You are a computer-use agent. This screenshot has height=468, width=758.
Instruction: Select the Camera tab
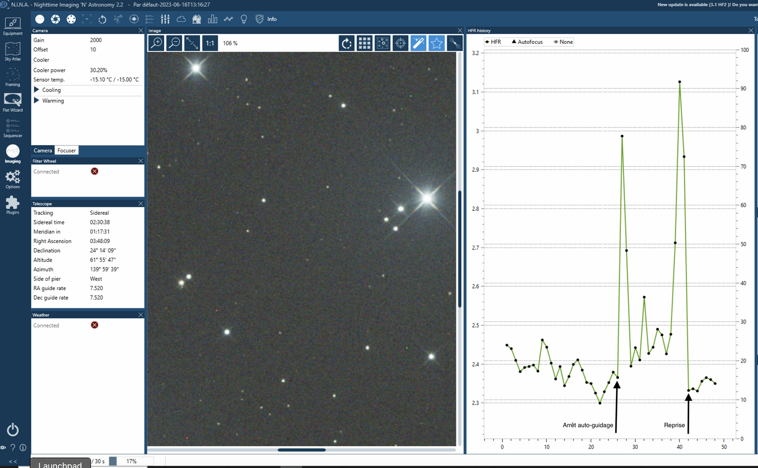(x=43, y=151)
